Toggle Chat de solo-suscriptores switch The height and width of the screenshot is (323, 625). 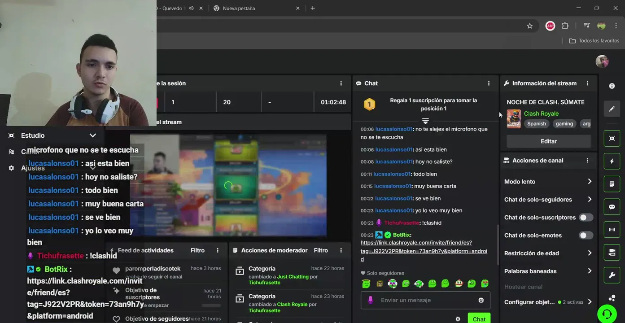586,218
